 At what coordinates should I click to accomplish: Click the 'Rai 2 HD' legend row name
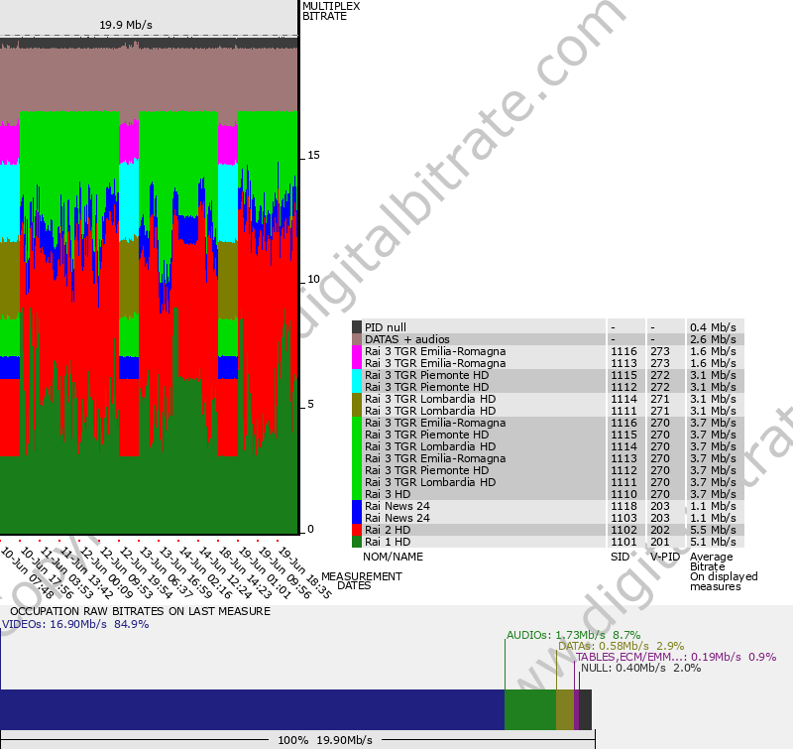(x=388, y=530)
